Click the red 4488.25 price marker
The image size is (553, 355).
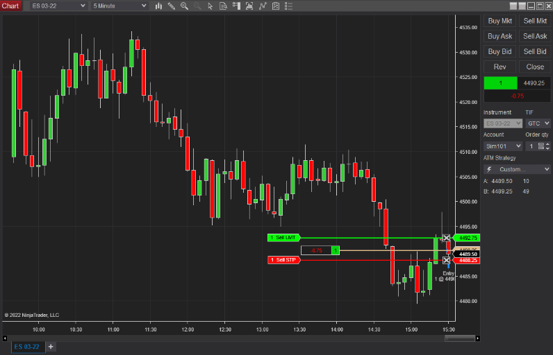click(466, 261)
